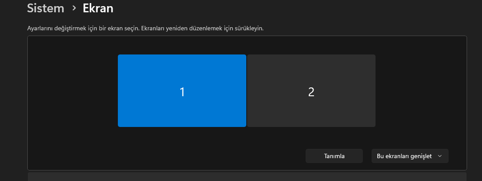Choose the highlighted blue primary monitor tile
This screenshot has height=181, width=482.
[x=182, y=90]
